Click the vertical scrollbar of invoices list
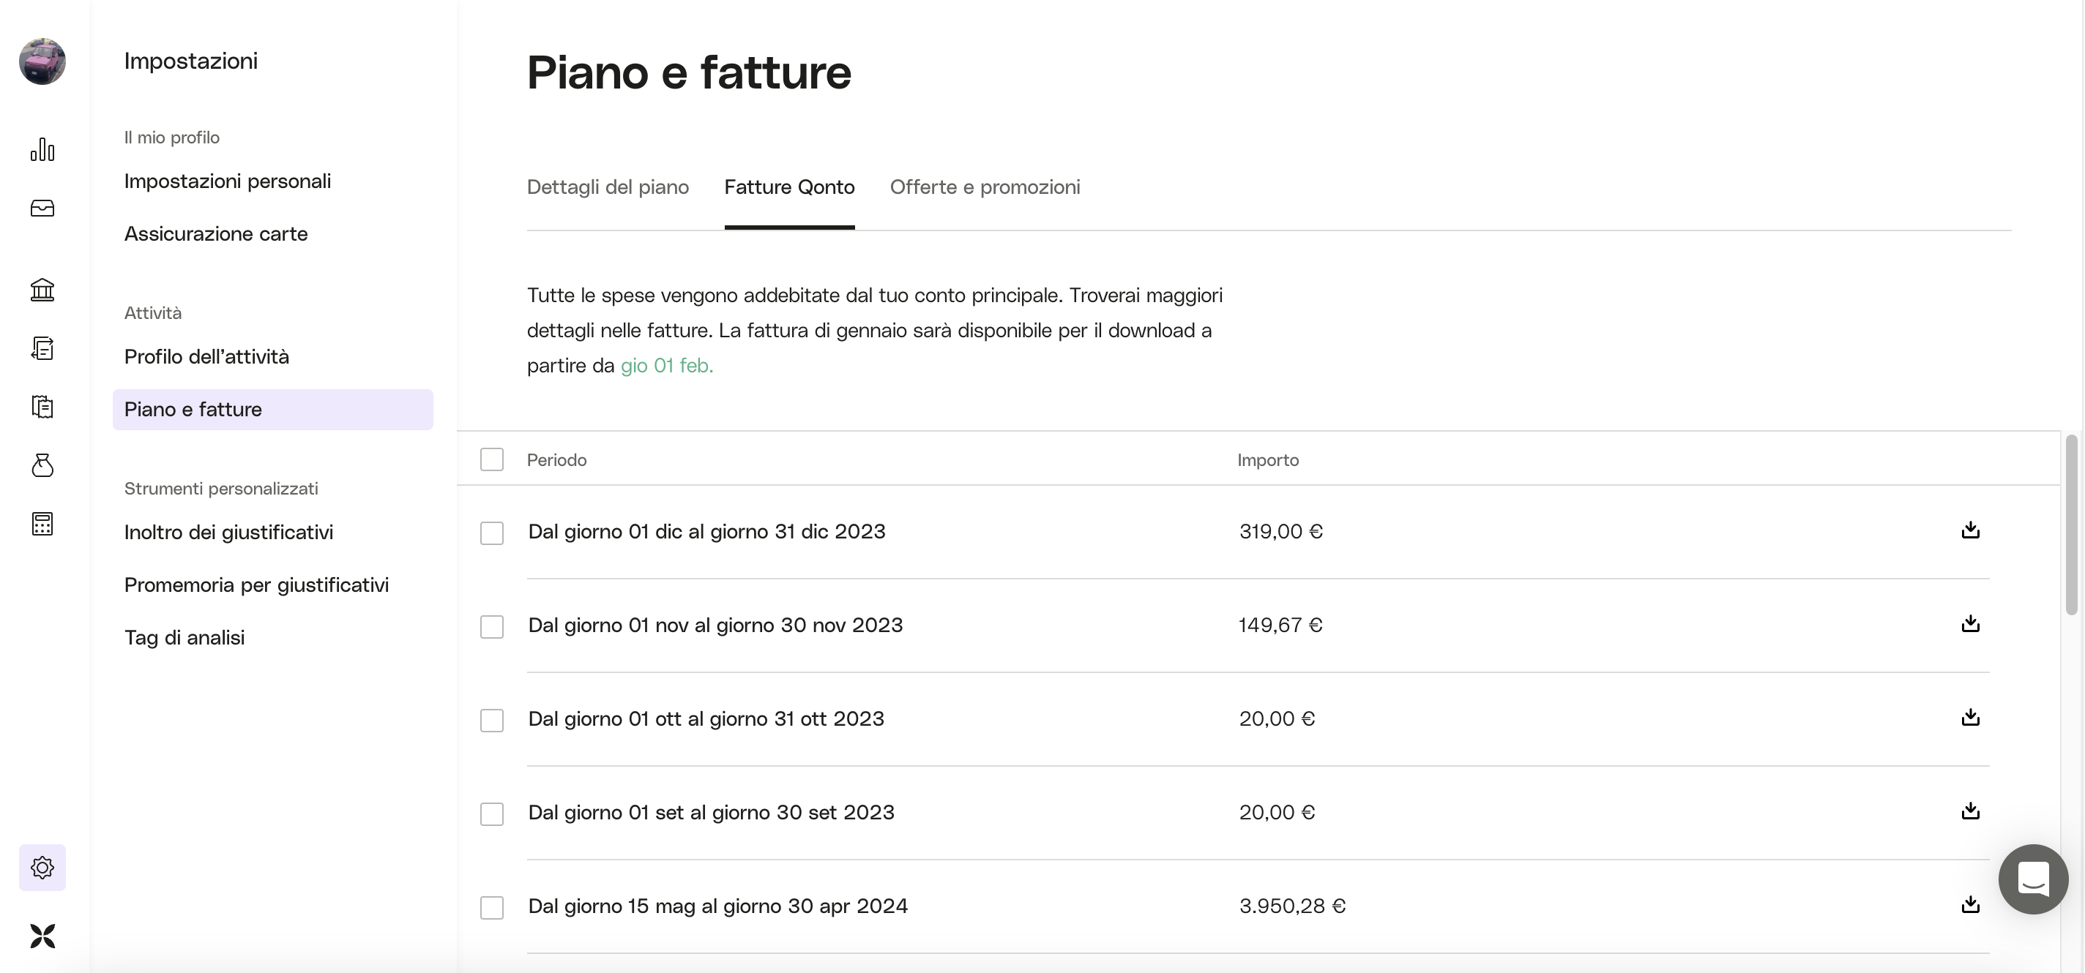Viewport: 2085px width, 973px height. pyautogui.click(x=2071, y=526)
